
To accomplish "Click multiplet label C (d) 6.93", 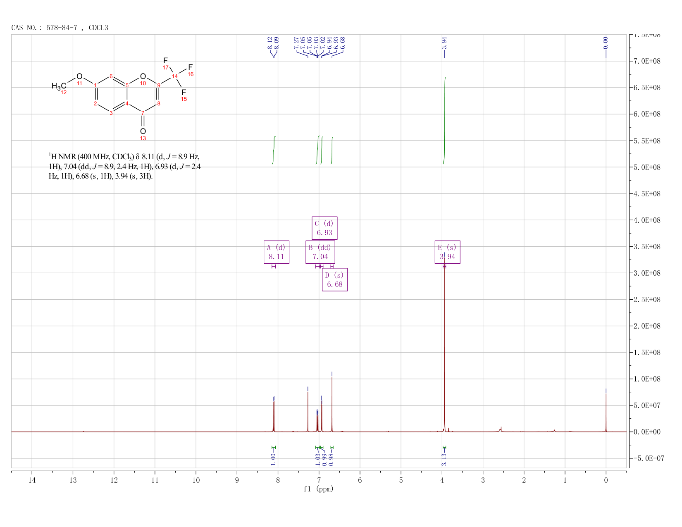I will (x=324, y=228).
